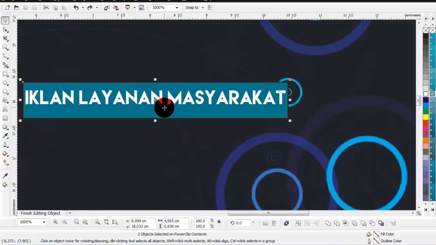436x245 pixels.
Task: Select the Zoom tool in toolbox
Action: [5, 47]
